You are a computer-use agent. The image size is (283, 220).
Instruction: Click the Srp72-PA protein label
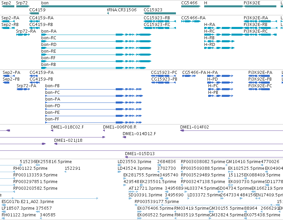click(x=27, y=86)
